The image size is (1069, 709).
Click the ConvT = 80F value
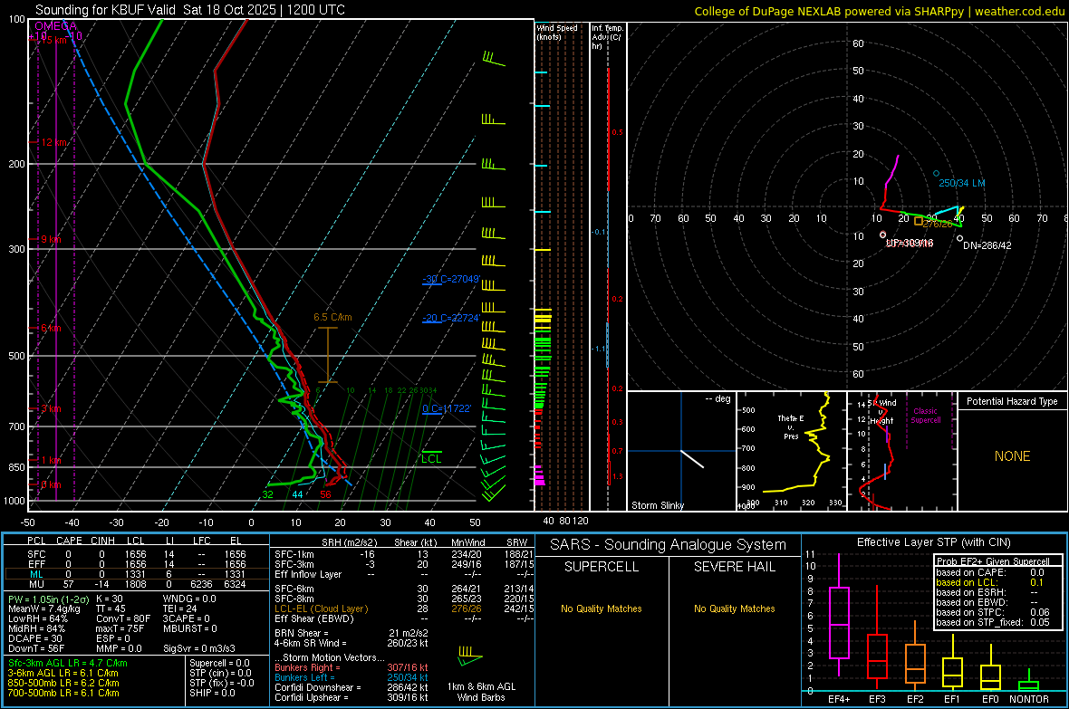123,618
